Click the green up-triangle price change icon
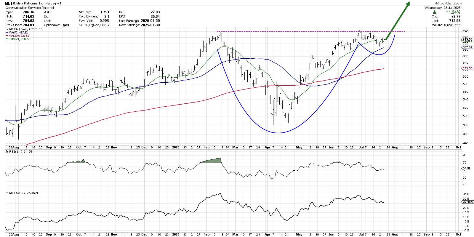This screenshot has width=474, height=237. tap(435, 12)
